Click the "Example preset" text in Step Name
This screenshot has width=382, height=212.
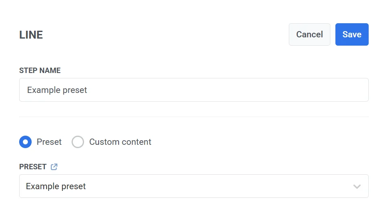click(x=57, y=90)
